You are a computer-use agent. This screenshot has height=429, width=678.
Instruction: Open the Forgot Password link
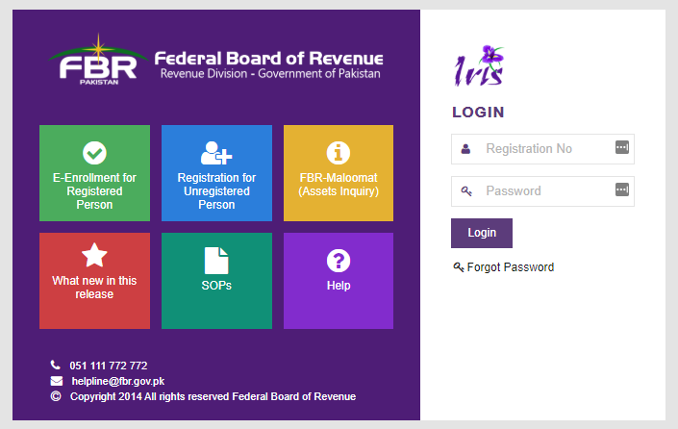[x=510, y=267]
